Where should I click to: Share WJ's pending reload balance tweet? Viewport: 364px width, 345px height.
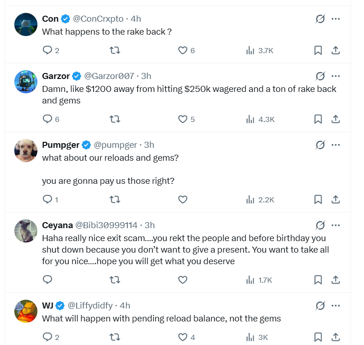click(336, 337)
